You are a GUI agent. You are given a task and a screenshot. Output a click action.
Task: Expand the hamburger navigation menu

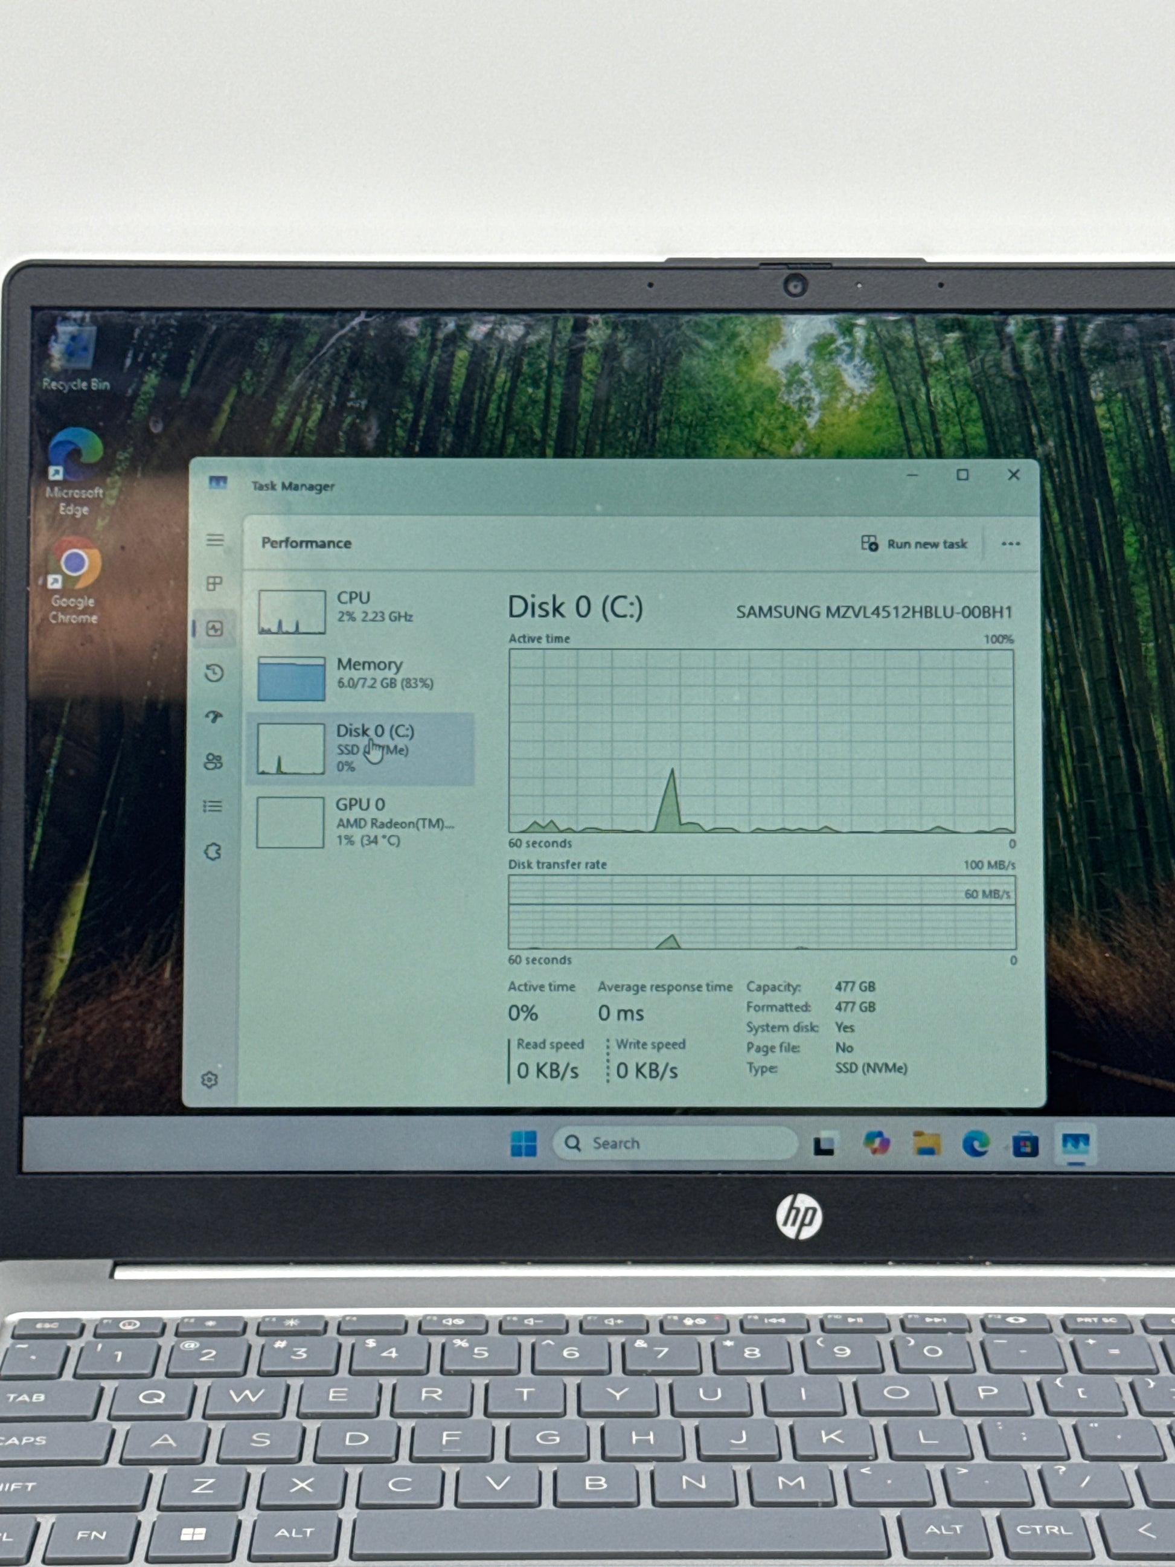tap(216, 540)
